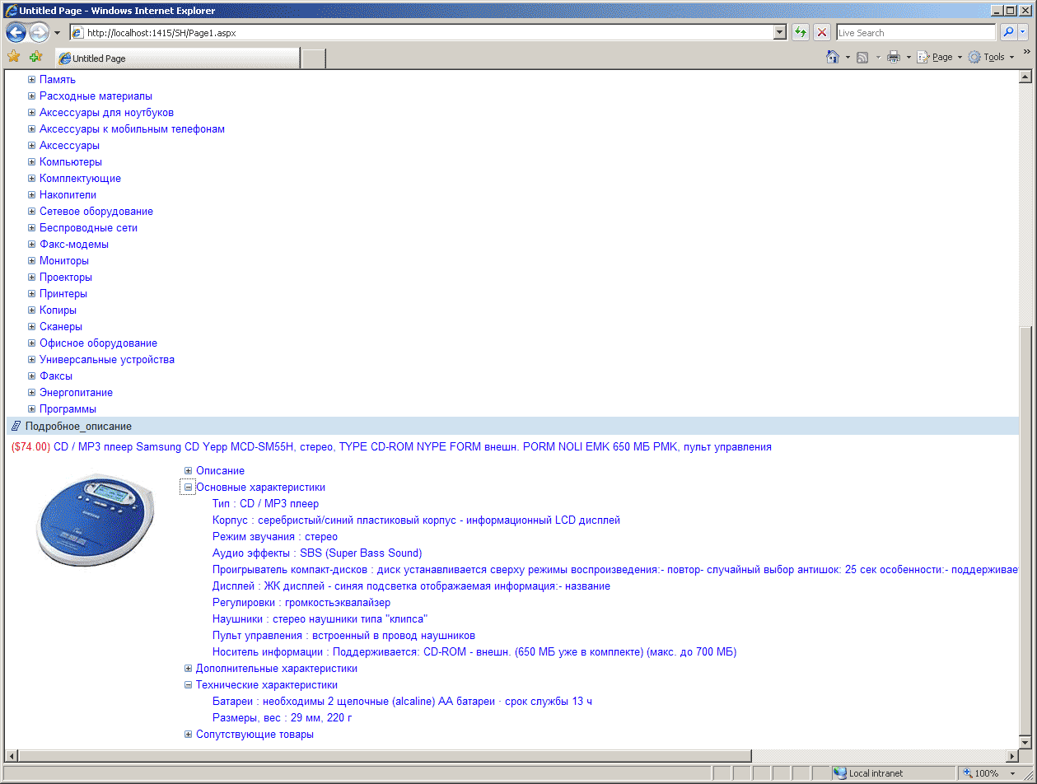Open the address bar history dropdown

(780, 33)
